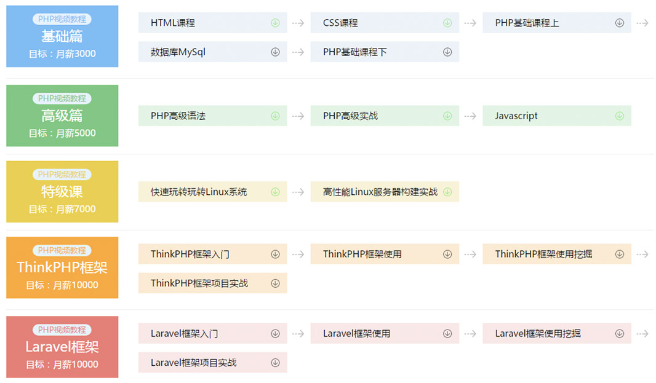This screenshot has height=383, width=656.
Task: Click download icon on ThinkPHP框架入门
Action: pos(275,254)
